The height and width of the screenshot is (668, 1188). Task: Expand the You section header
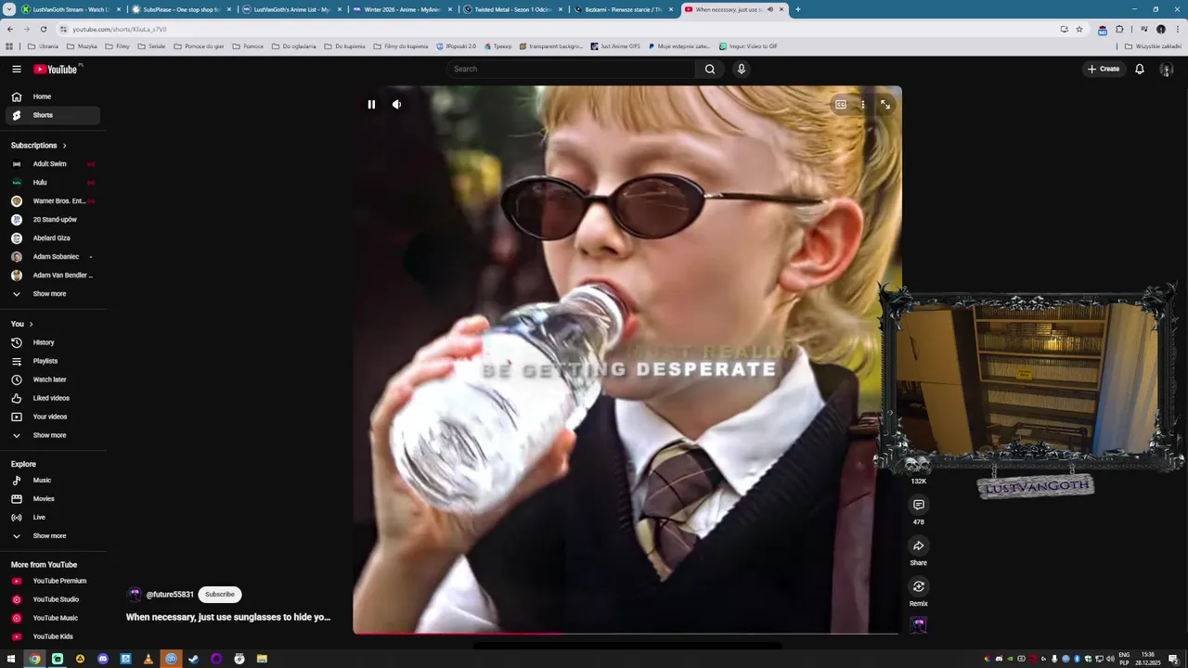(x=22, y=324)
